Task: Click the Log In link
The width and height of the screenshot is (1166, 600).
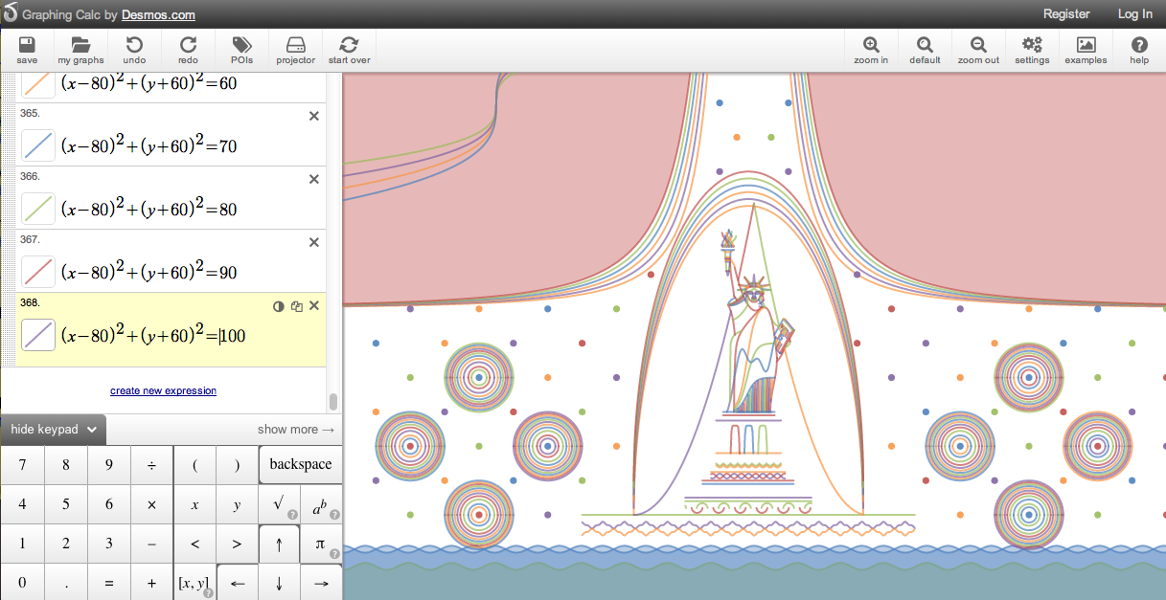Action: click(1135, 14)
